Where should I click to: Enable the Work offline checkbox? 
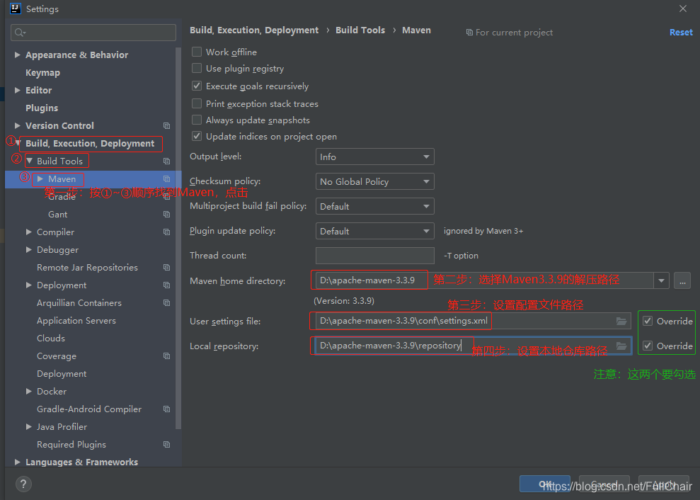197,52
